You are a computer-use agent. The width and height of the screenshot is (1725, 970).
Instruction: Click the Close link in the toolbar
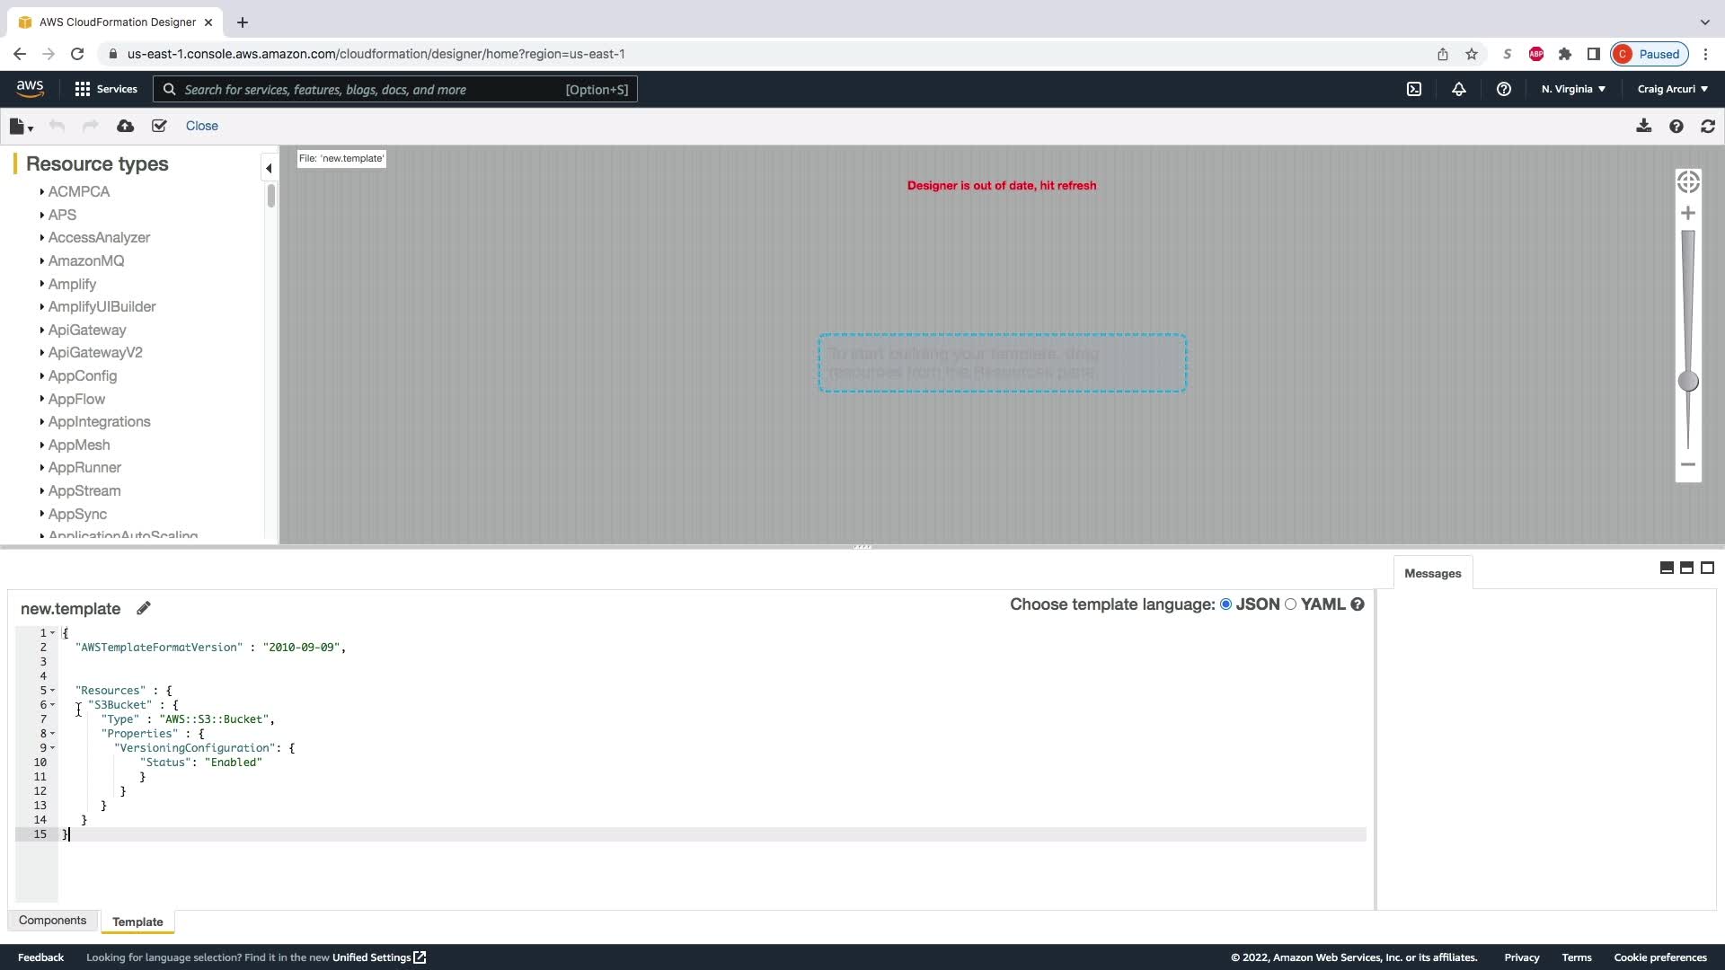click(x=201, y=127)
